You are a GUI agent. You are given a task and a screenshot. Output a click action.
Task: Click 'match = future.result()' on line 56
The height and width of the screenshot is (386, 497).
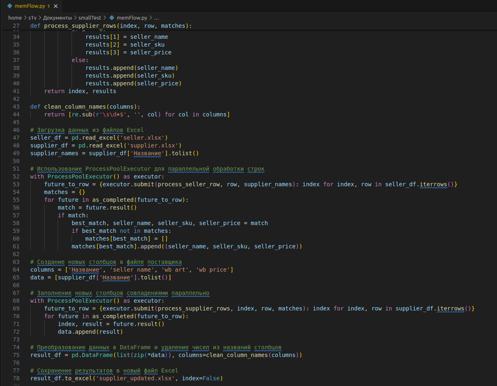coord(97,208)
